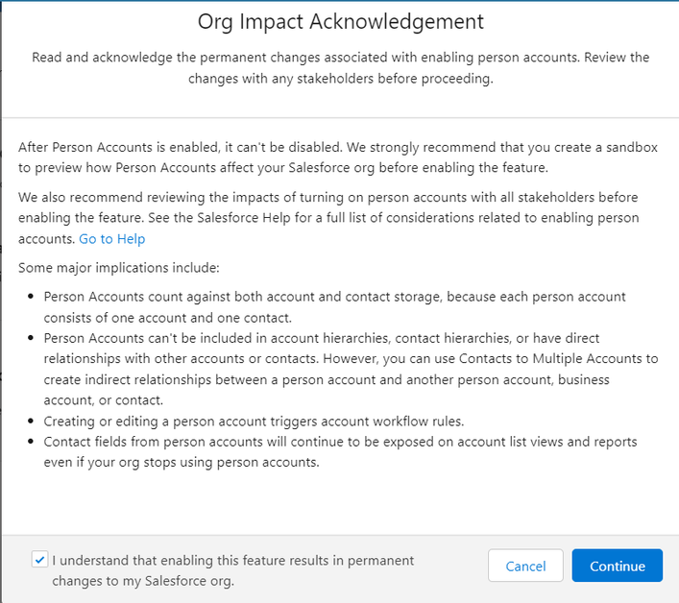This screenshot has width=679, height=603.
Task: Uncheck the permanent changes acknowledgement checkbox
Action: tap(39, 559)
